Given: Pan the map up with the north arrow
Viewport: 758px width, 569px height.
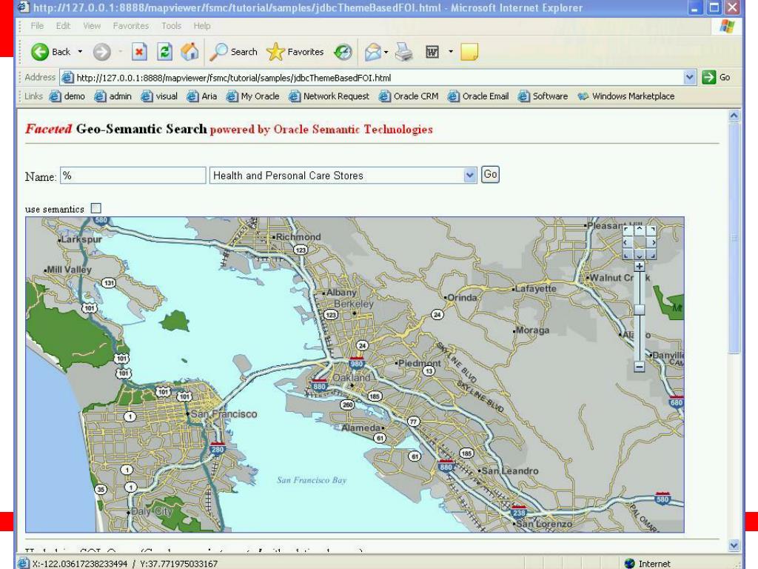Looking at the screenshot, I should coord(639,230).
